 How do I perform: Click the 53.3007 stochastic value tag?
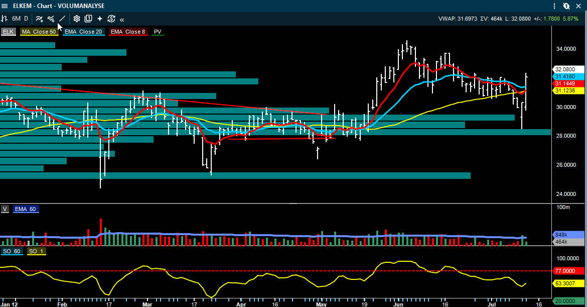pyautogui.click(x=568, y=283)
